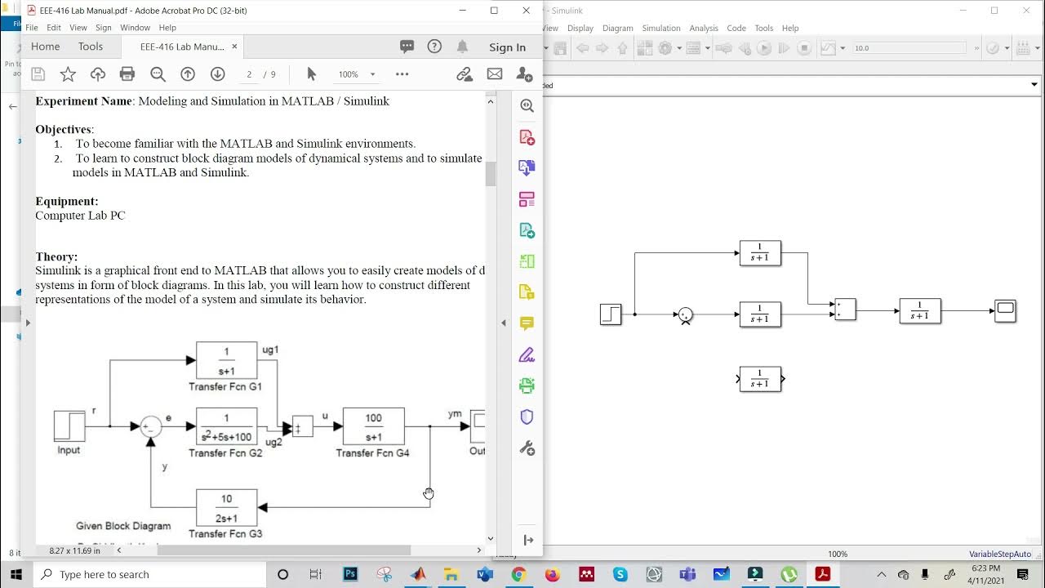The image size is (1045, 588).
Task: Open the Analysis menu in Simulink
Action: (704, 28)
